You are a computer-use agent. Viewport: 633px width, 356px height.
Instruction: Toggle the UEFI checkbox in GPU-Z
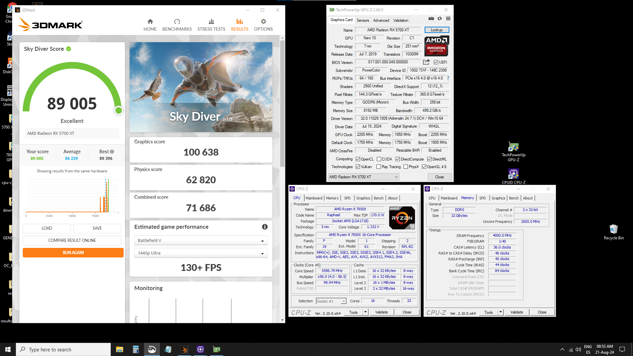click(x=436, y=62)
